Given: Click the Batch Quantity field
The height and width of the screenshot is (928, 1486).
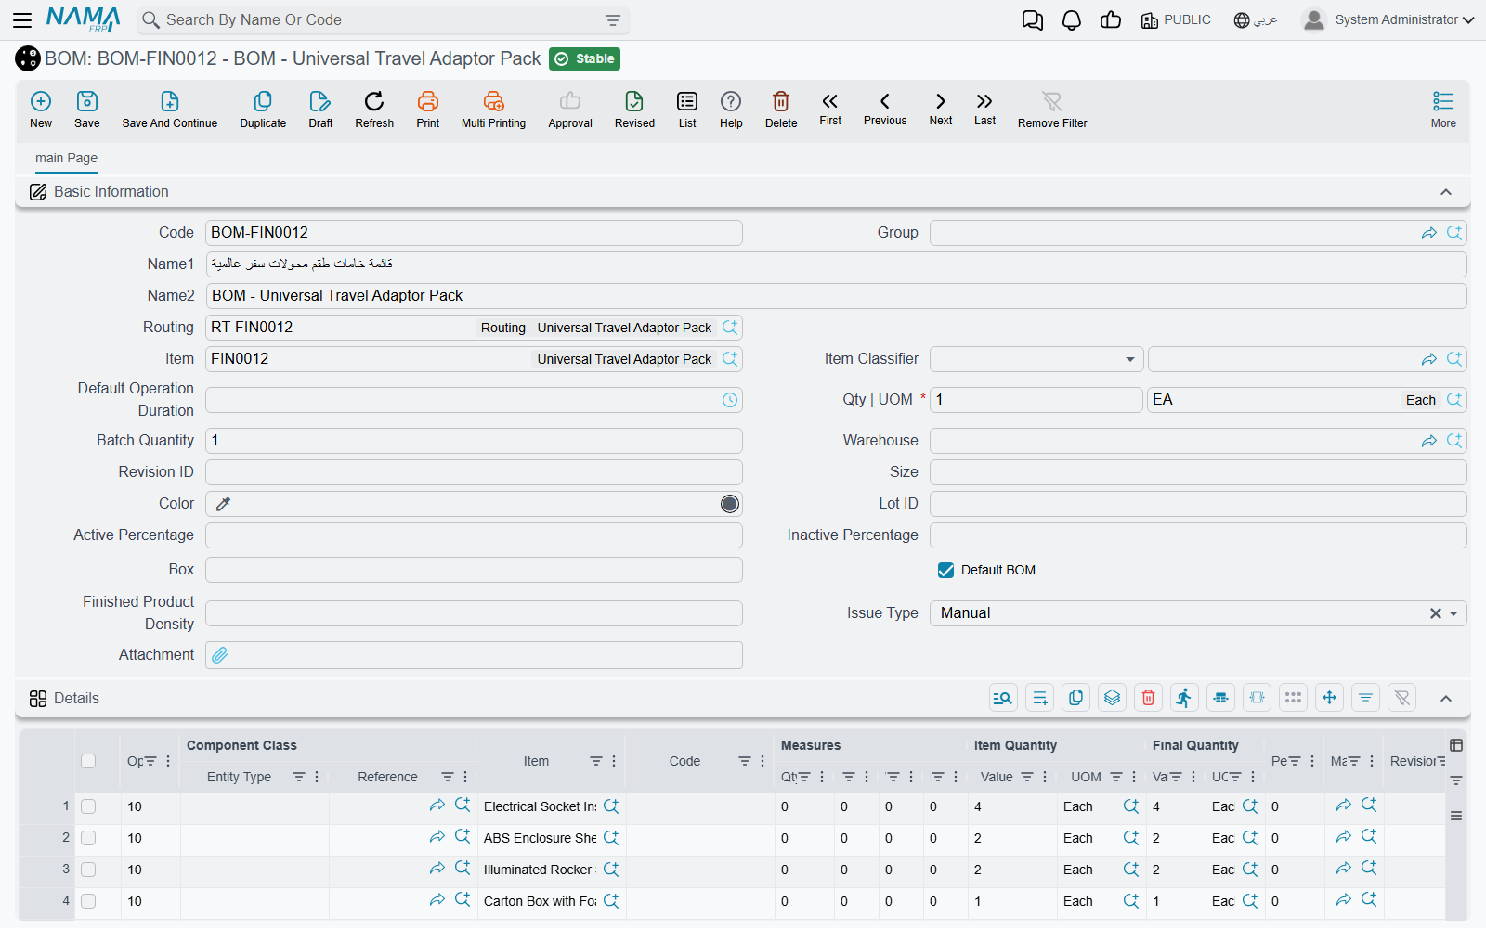Looking at the screenshot, I should [x=474, y=441].
